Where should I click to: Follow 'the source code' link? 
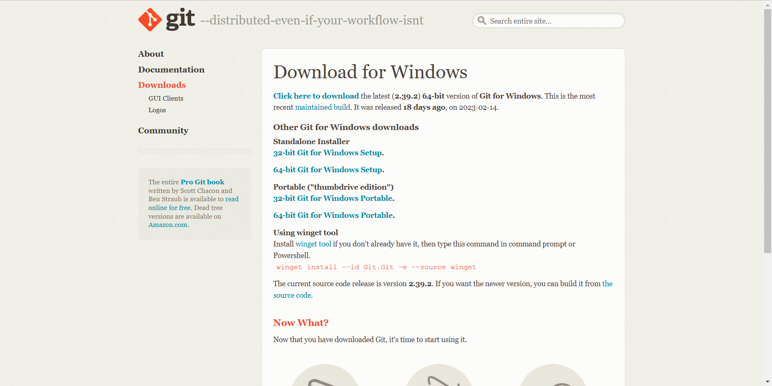pyautogui.click(x=443, y=289)
